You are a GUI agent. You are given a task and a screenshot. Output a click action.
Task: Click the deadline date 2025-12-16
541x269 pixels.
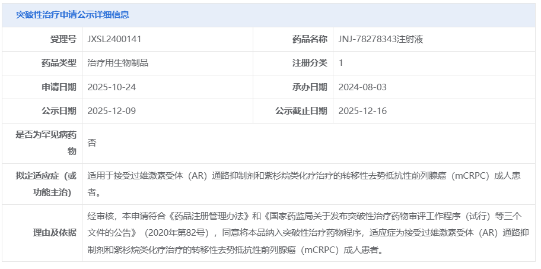362,111
